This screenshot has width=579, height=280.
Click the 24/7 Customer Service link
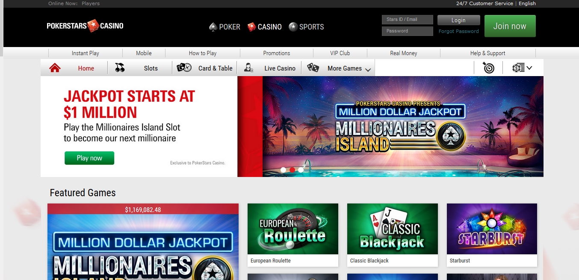click(x=484, y=3)
